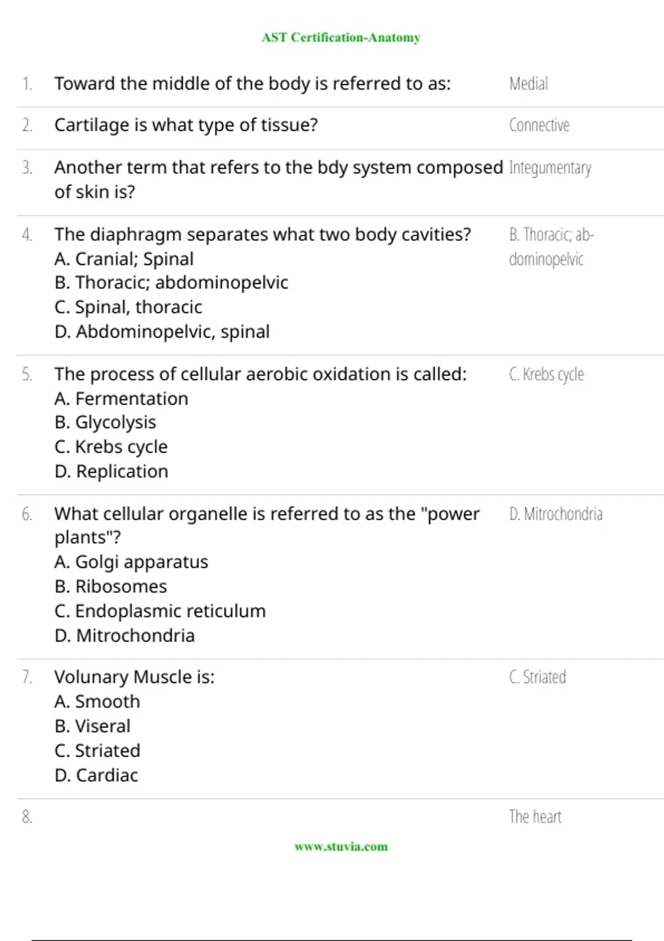The height and width of the screenshot is (941, 664).
Task: Click option A. Smooth under question 7
Action: 97,701
